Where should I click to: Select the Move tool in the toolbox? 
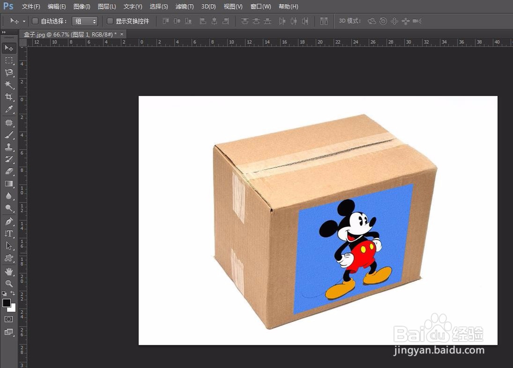click(9, 48)
